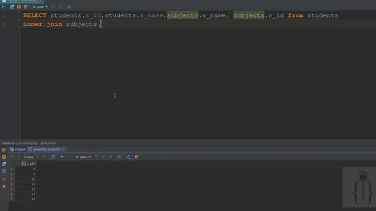Click the grey square icon in left strip
376x211 pixels.
(x=4, y=179)
